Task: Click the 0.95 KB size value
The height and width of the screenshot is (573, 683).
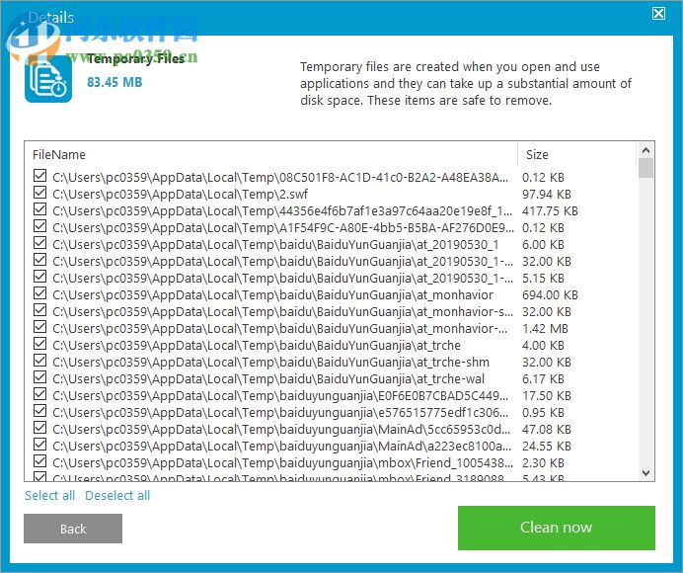Action: (543, 413)
